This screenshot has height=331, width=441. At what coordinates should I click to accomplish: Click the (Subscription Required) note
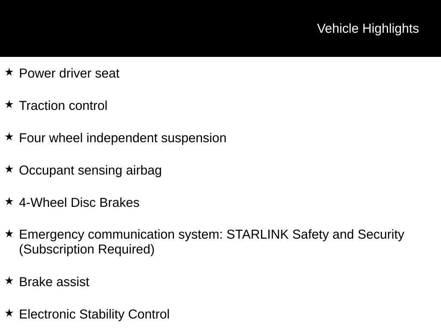coord(87,250)
